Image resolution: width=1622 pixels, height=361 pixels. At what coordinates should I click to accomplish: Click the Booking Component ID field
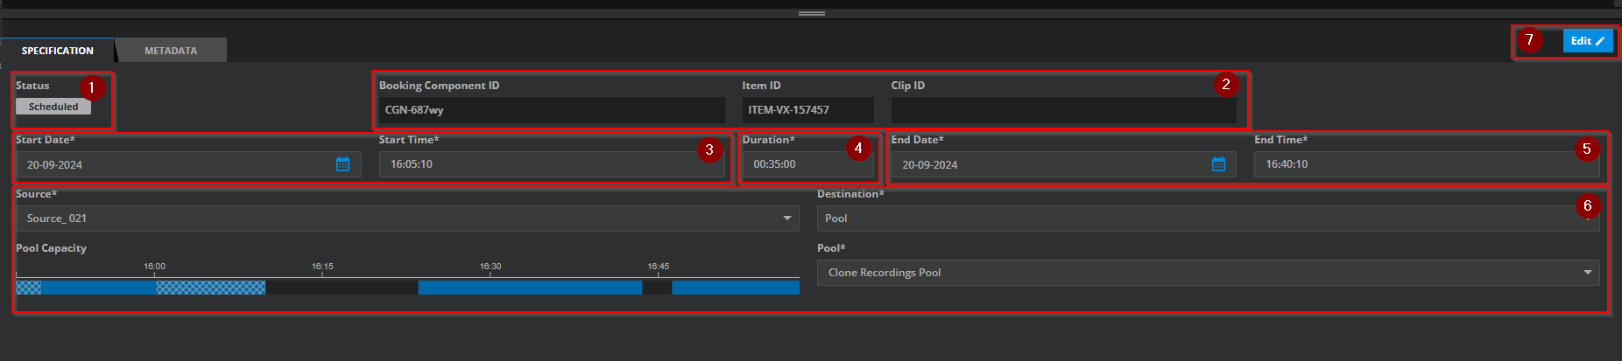click(551, 110)
